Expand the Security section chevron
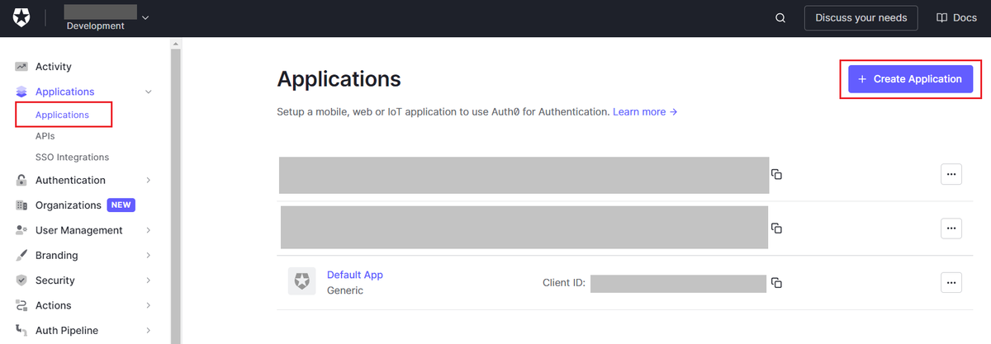 point(149,280)
